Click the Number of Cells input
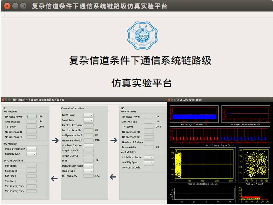273x205 pixels. [149, 167]
